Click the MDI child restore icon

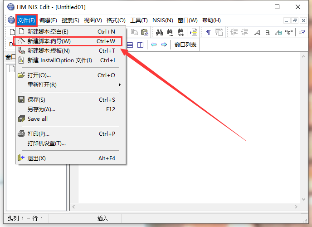pos(295,20)
